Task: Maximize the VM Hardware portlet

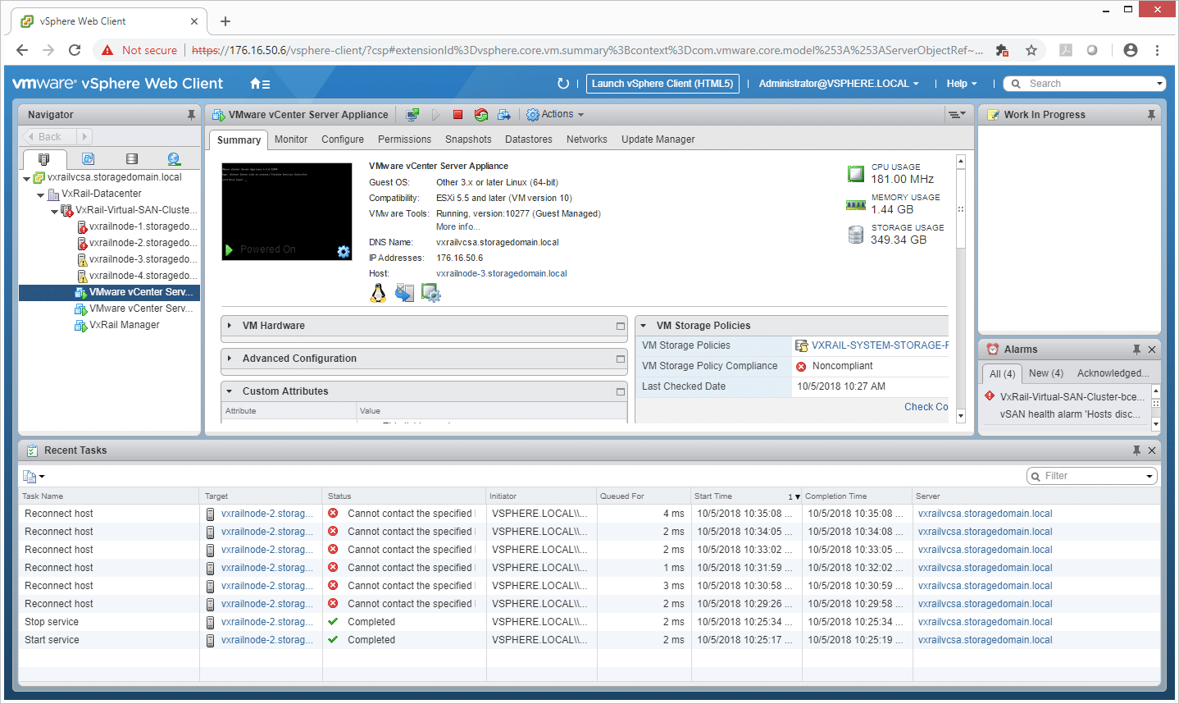Action: pos(621,326)
